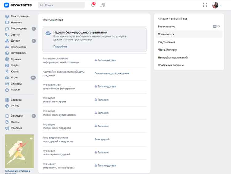
Task: Click the lotus icon in banner
Action: point(48,33)
